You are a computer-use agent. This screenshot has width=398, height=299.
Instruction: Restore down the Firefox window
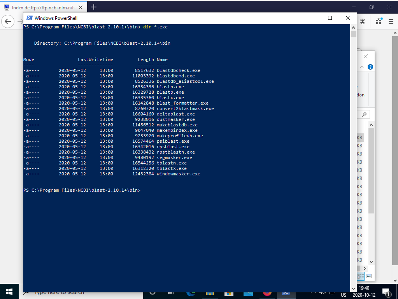pyautogui.click(x=372, y=7)
